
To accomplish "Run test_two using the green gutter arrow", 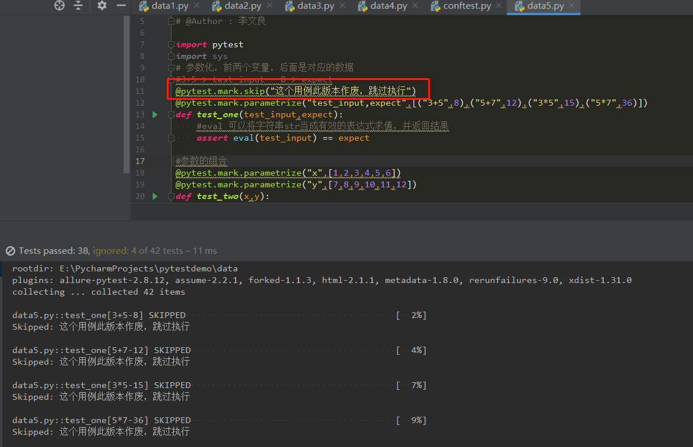I will (155, 196).
